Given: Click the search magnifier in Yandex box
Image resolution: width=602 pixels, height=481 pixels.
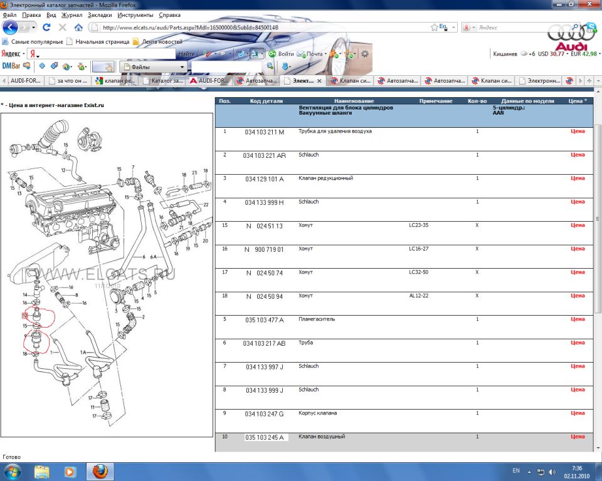Looking at the screenshot, I should point(575,27).
